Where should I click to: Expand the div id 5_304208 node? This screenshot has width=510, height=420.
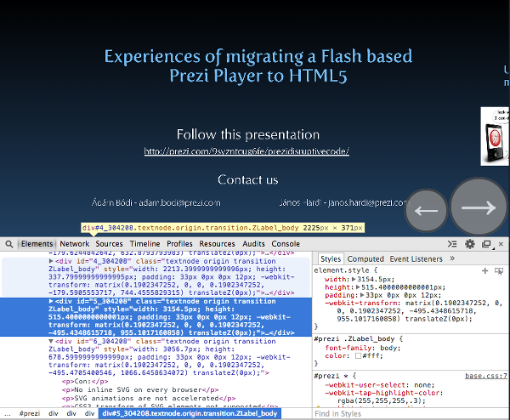click(x=51, y=301)
